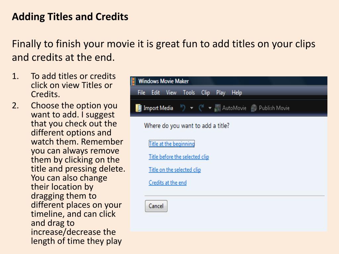The height and width of the screenshot is (254, 339).
Task: Open the Play menu
Action: pos(221,93)
